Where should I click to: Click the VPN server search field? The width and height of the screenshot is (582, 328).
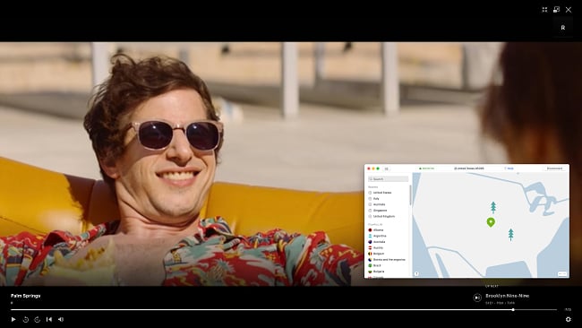[x=388, y=179]
